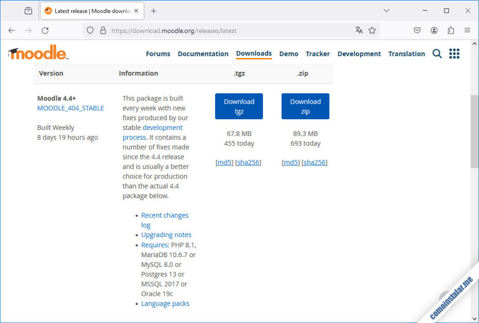Open the Moodle apps grid icon
This screenshot has height=323, width=479.
454,54
